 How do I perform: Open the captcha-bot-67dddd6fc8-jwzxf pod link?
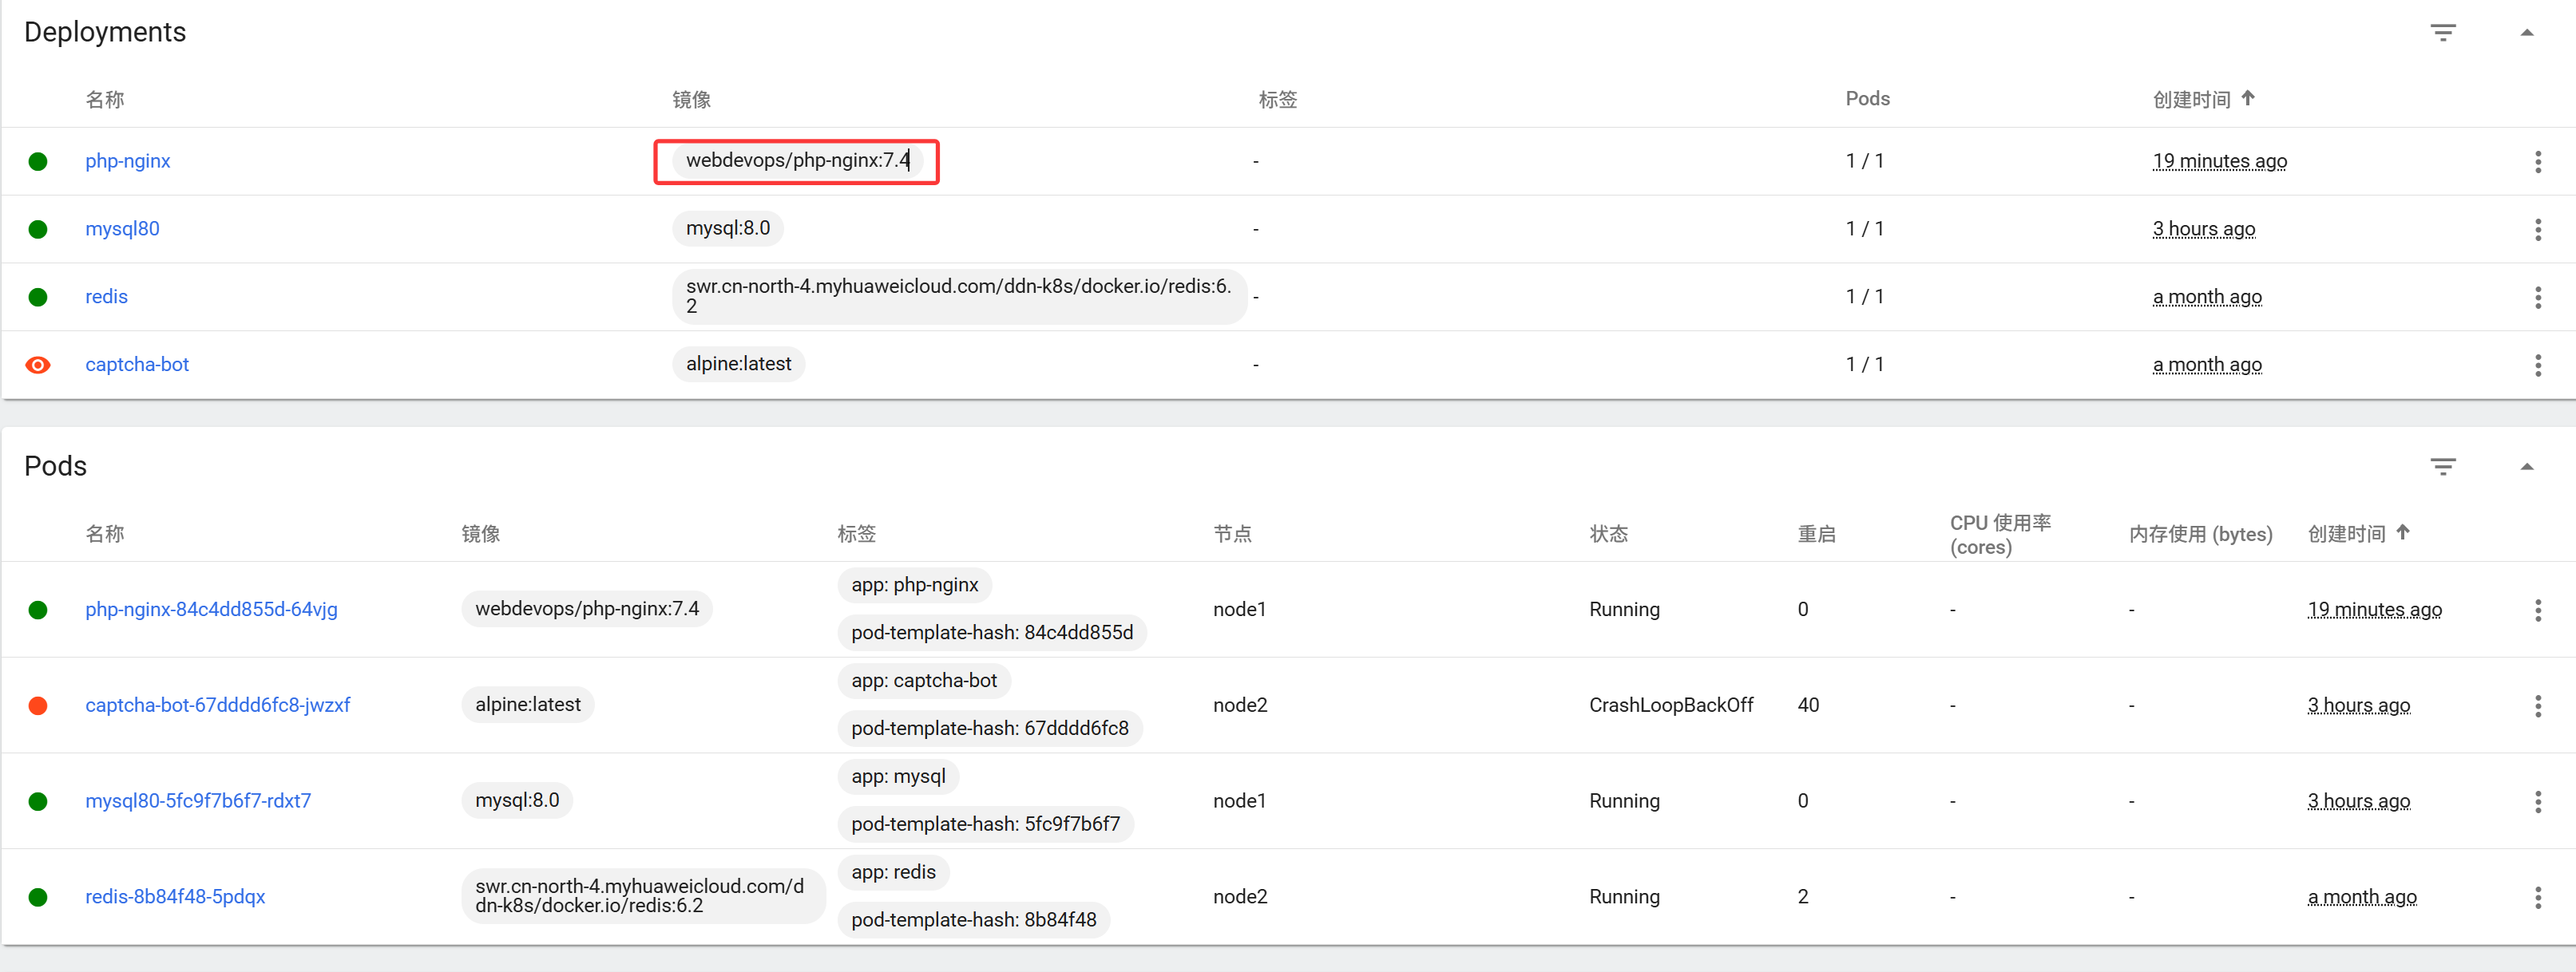pyautogui.click(x=217, y=705)
